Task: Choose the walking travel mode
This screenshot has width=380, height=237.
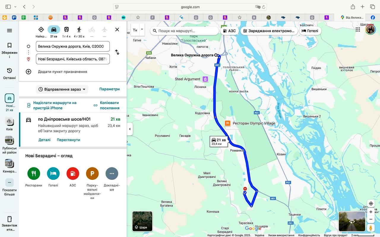Action: click(x=79, y=30)
